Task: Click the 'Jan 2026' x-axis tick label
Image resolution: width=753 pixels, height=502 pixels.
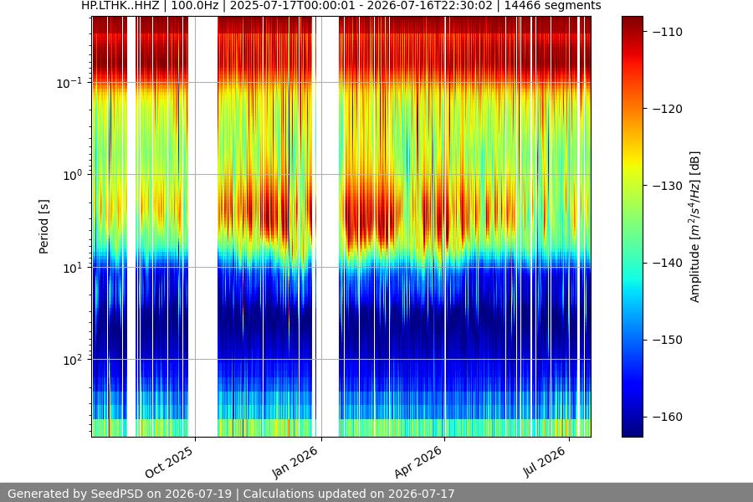Action: point(295,462)
